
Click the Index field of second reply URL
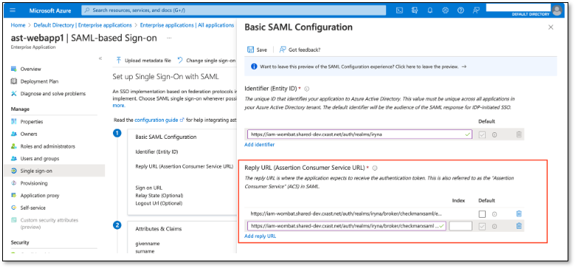pyautogui.click(x=460, y=226)
